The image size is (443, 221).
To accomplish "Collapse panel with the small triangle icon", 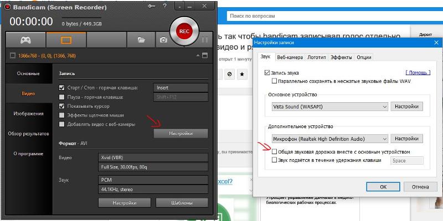I will click(x=198, y=56).
